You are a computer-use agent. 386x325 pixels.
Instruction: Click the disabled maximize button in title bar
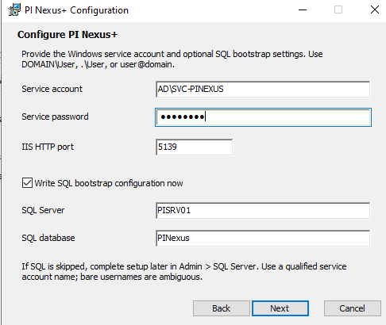[338, 10]
